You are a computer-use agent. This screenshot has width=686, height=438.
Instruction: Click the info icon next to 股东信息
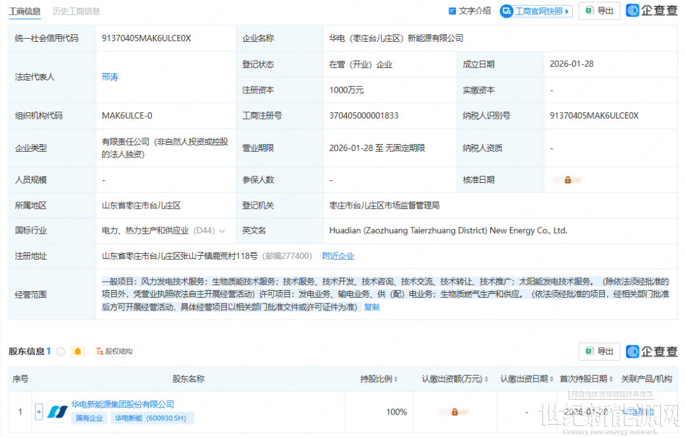click(61, 351)
